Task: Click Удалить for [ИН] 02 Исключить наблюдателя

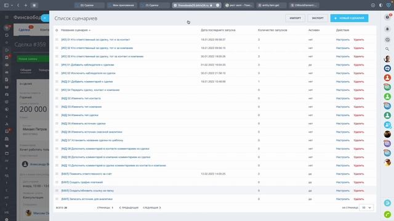Action: [x=359, y=73]
